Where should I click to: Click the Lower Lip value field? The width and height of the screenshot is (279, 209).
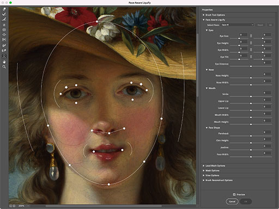coord(267,107)
